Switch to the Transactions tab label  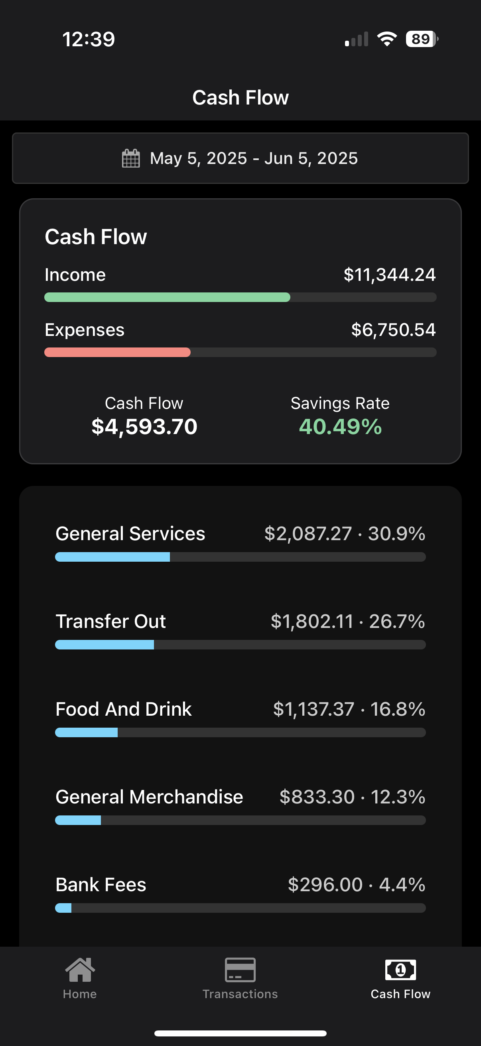tap(240, 994)
